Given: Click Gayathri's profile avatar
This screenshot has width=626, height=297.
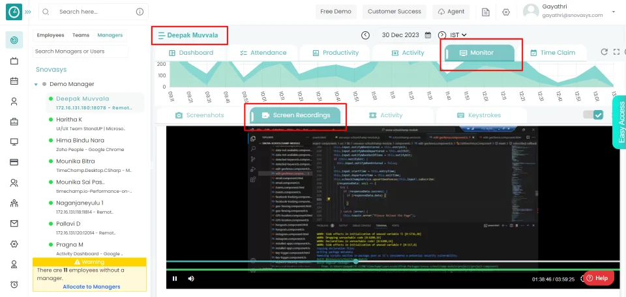Looking at the screenshot, I should [x=531, y=11].
